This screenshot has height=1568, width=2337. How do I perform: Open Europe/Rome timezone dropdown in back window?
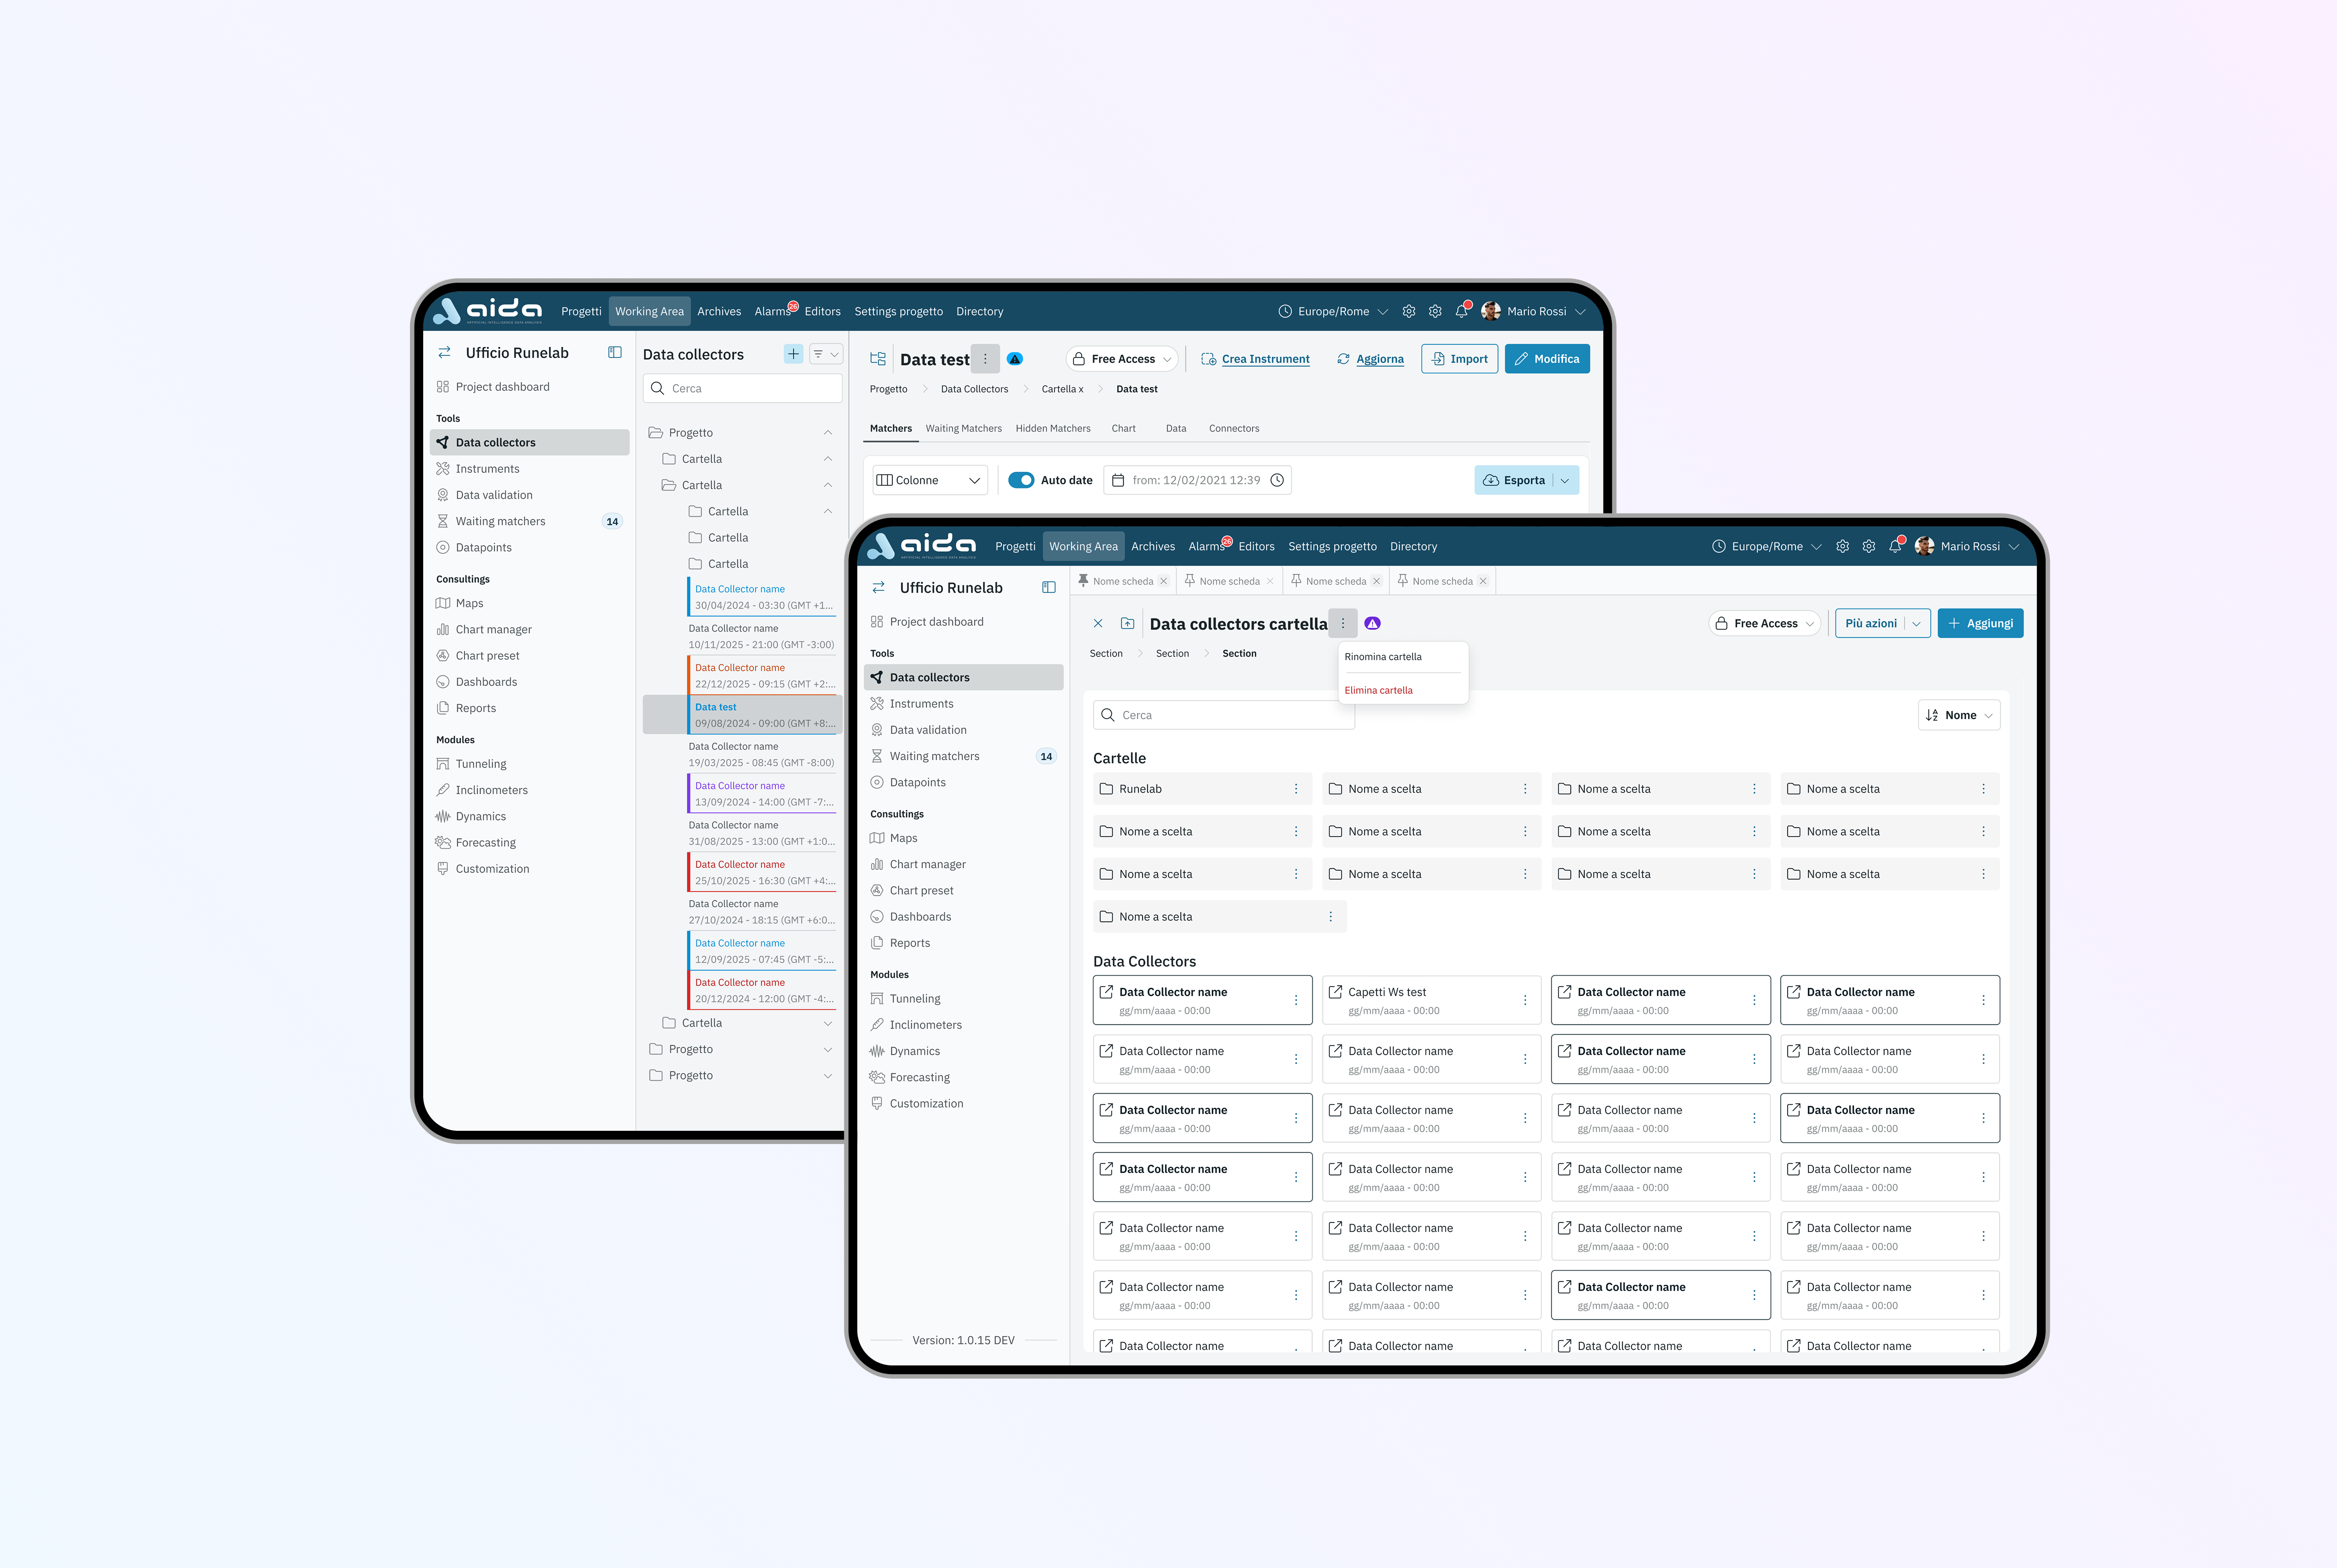tap(1333, 311)
